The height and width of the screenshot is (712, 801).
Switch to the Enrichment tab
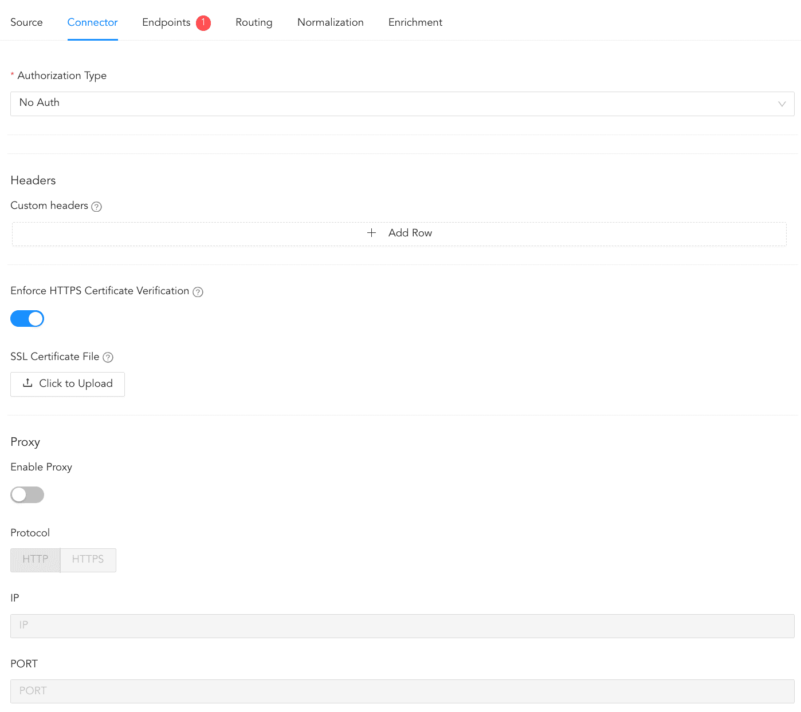point(415,22)
